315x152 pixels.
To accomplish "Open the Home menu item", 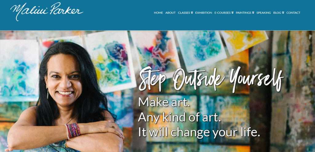I will pyautogui.click(x=158, y=13).
